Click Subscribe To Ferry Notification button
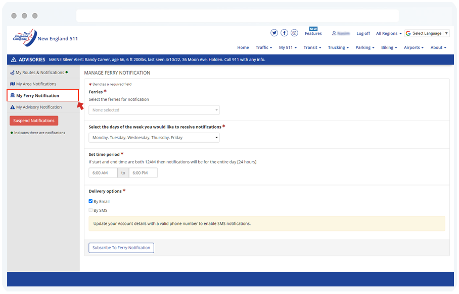459x294 pixels. [x=121, y=248]
